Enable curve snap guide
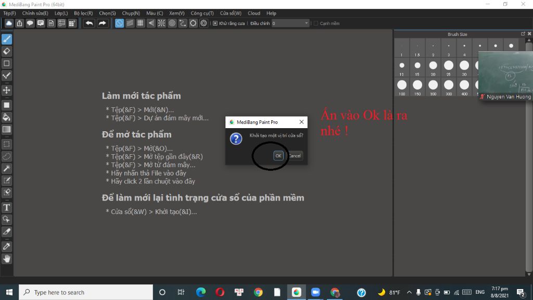Image resolution: width=533 pixels, height=300 pixels. (183, 23)
